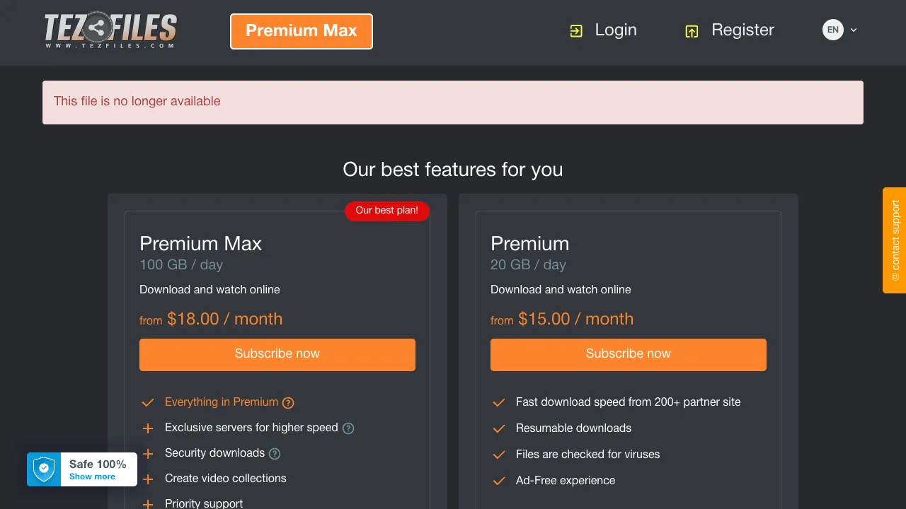
Task: Open the Register link
Action: 742,30
